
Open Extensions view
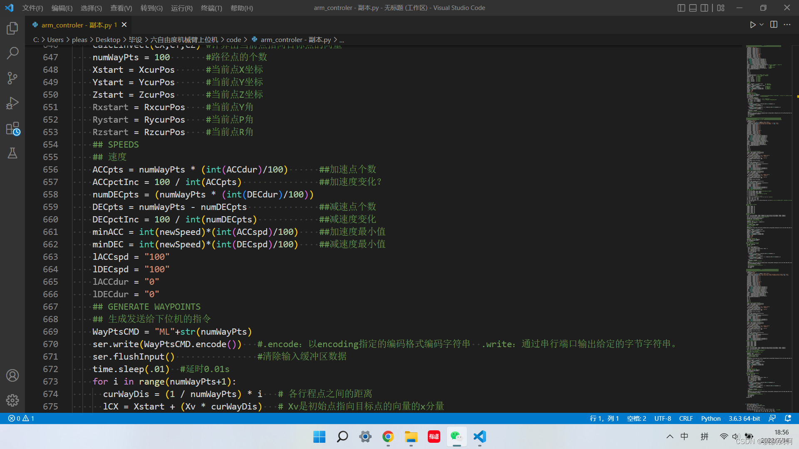(12, 128)
